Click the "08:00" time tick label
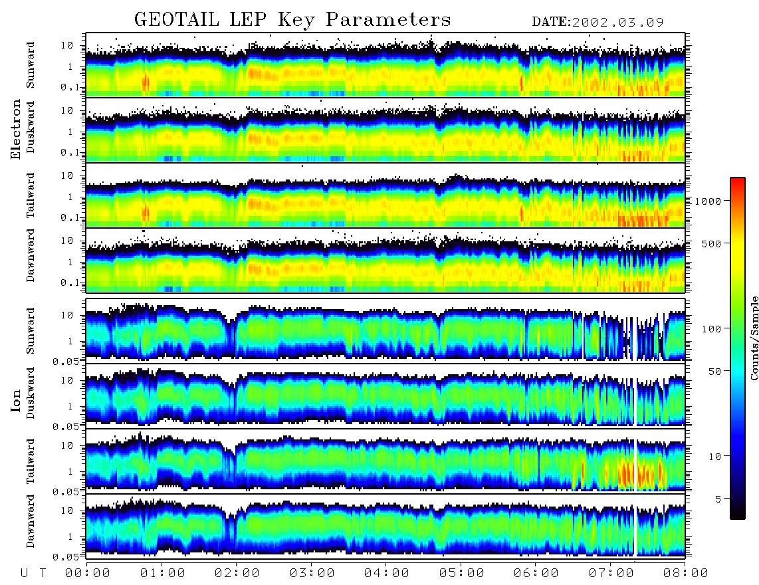The image size is (759, 585). (x=686, y=573)
